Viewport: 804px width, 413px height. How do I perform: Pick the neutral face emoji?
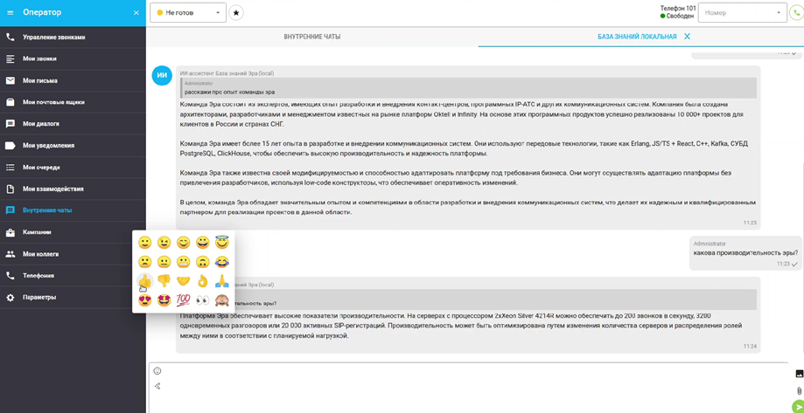[x=164, y=262]
